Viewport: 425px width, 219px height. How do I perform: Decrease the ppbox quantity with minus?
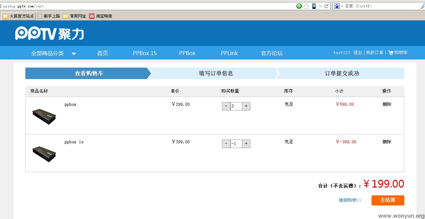click(226, 106)
